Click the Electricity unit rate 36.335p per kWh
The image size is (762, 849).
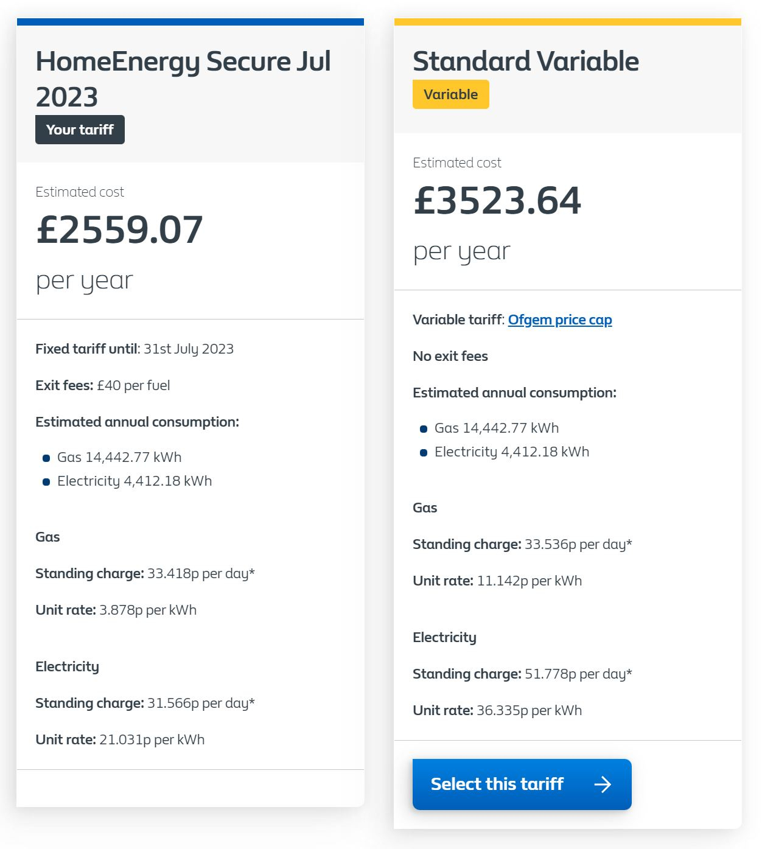[497, 710]
